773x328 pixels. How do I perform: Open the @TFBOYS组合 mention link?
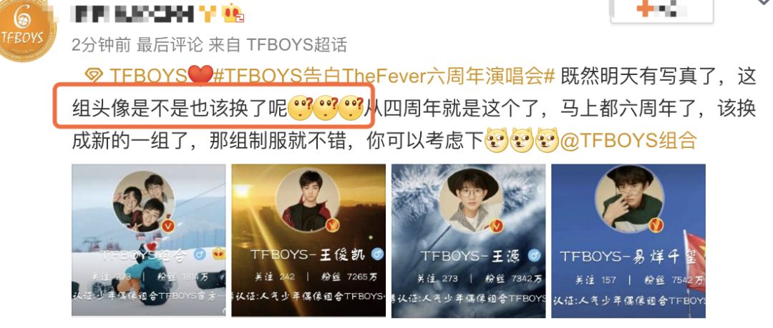click(x=628, y=141)
